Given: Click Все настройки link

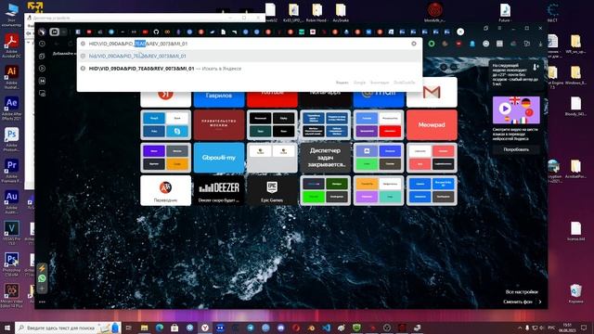Looking at the screenshot, I should click(522, 292).
